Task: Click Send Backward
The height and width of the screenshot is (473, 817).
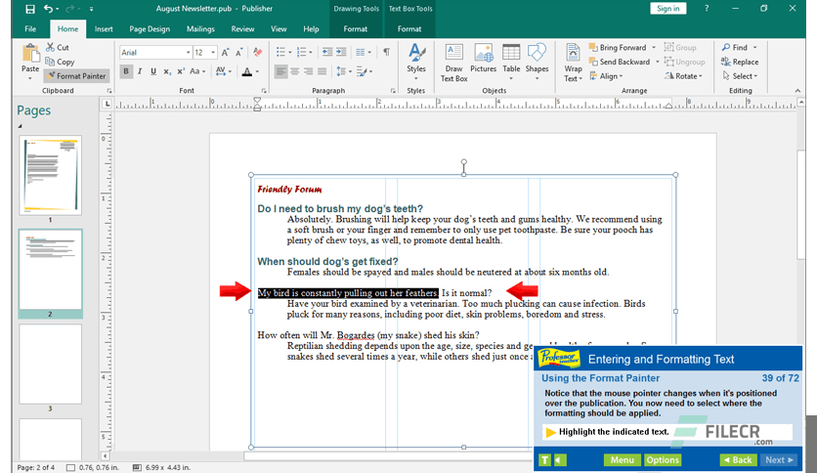Action: 620,62
